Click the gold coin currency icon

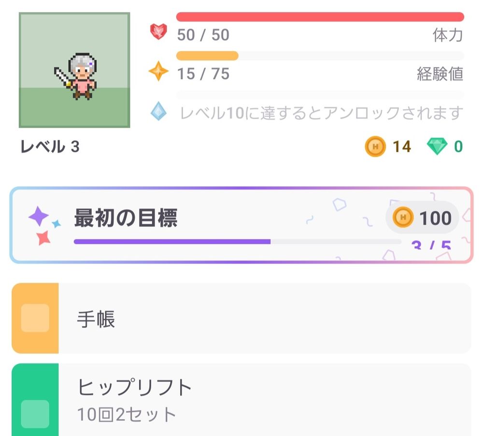(x=375, y=146)
